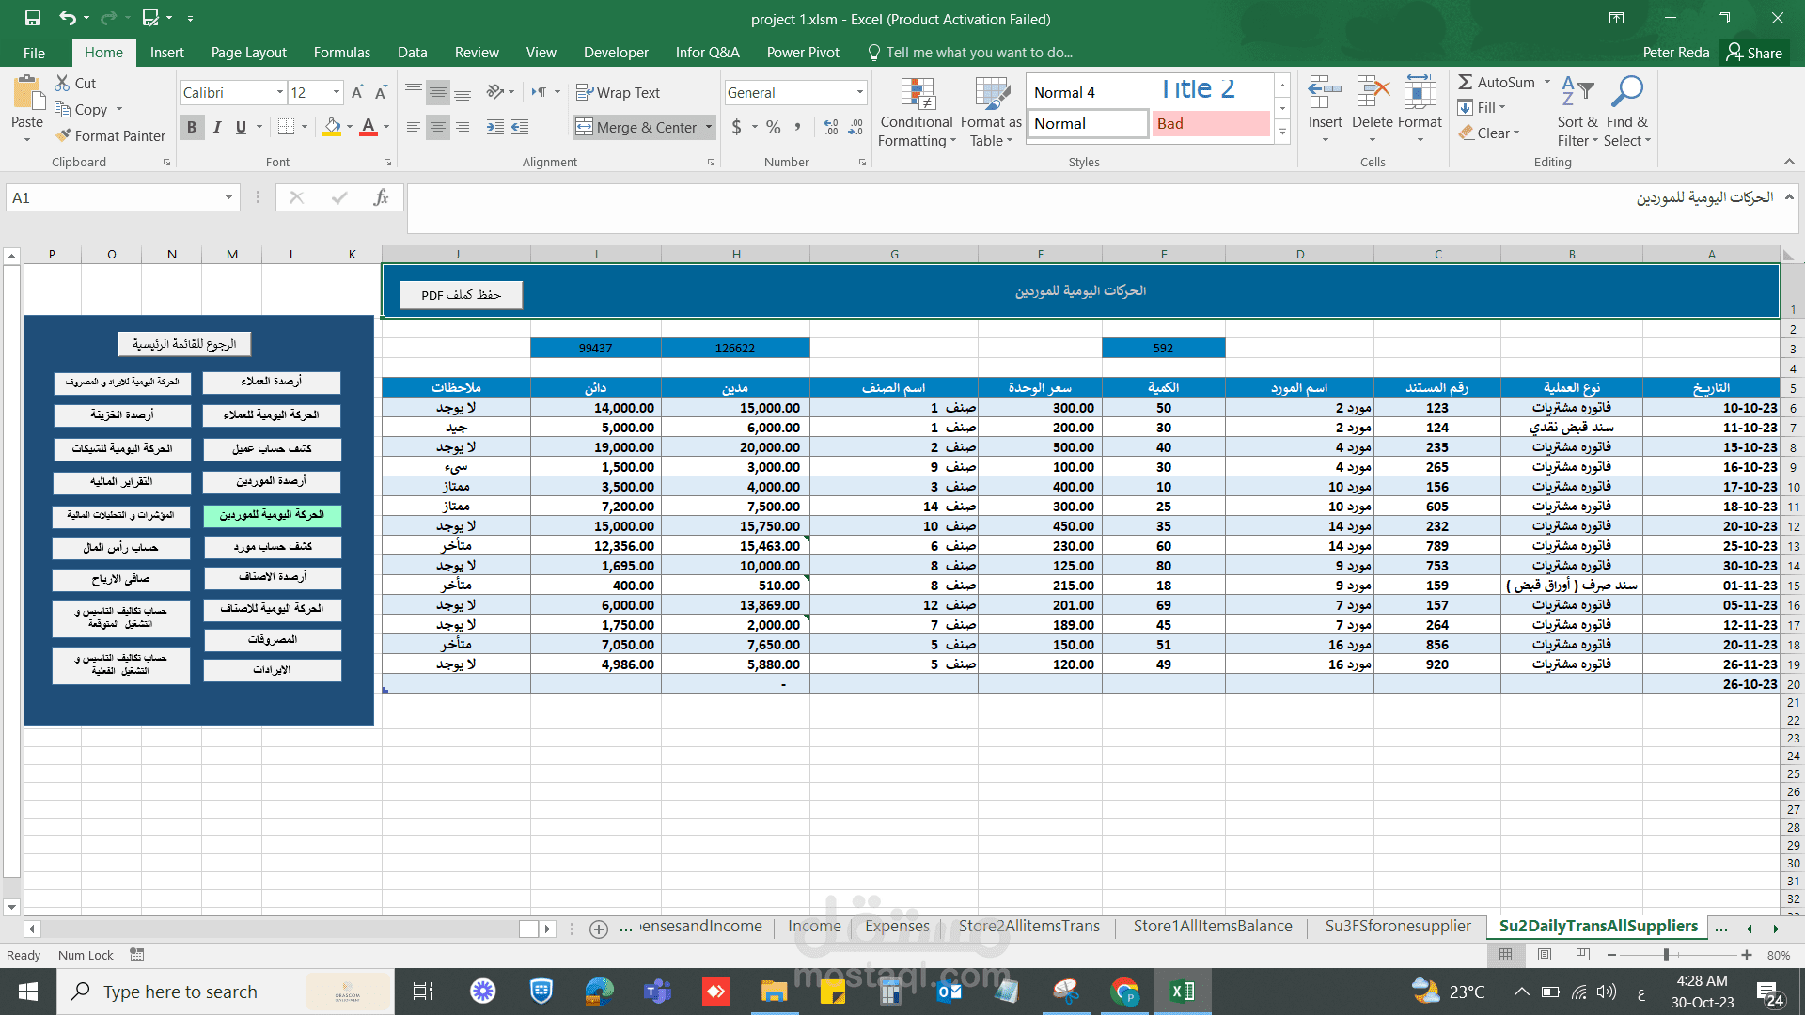
Task: Click the Insert Function fx icon
Action: coord(381,197)
